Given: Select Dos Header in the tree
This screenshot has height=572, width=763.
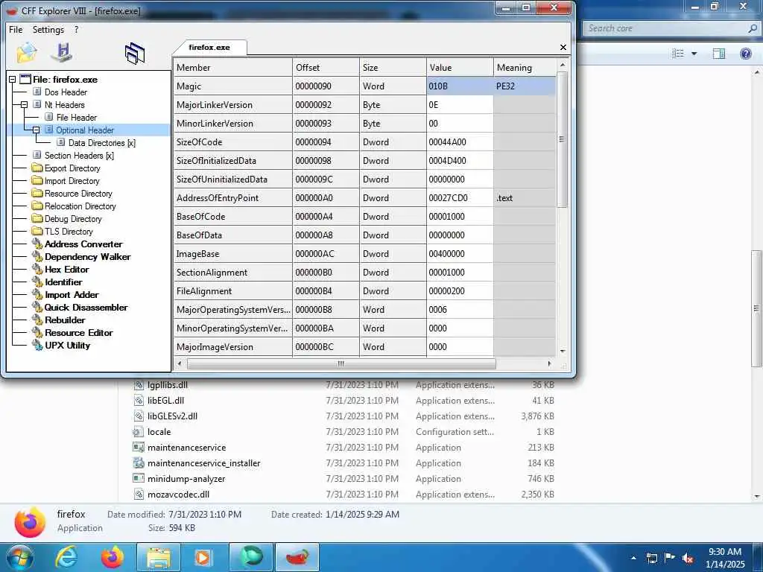Looking at the screenshot, I should click(66, 92).
